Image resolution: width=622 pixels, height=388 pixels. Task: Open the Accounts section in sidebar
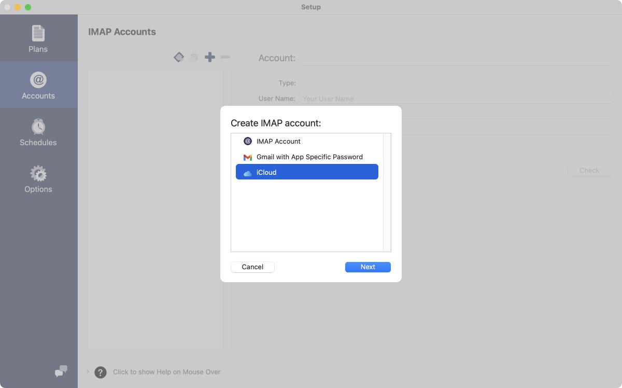point(38,84)
